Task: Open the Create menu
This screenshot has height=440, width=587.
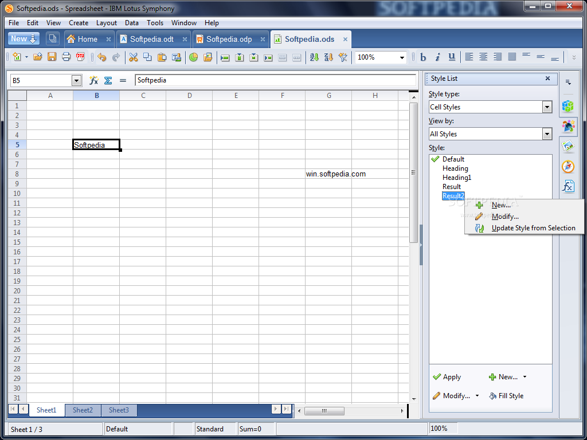Action: [79, 23]
